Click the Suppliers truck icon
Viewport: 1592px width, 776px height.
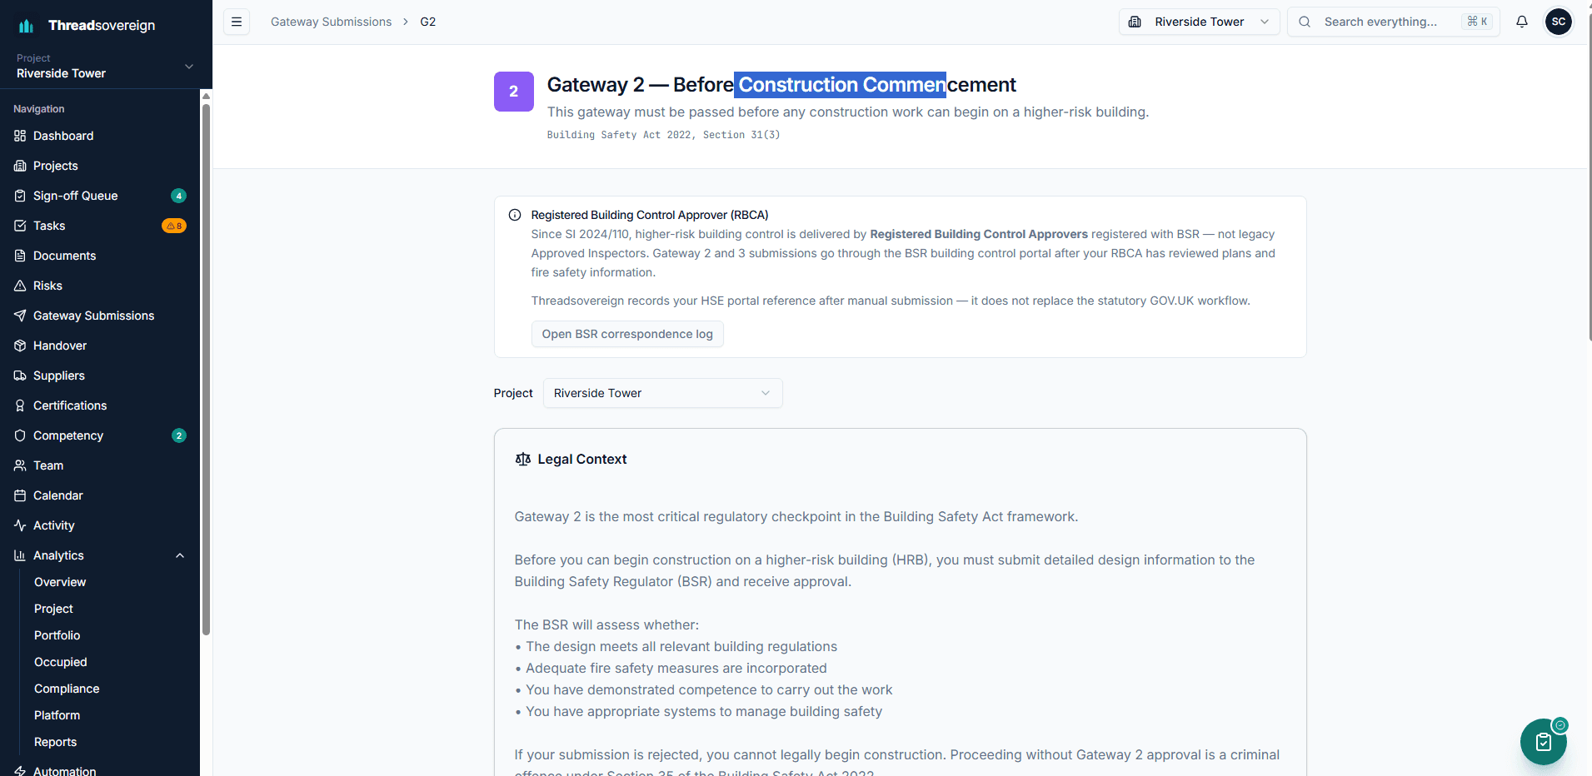click(x=20, y=376)
